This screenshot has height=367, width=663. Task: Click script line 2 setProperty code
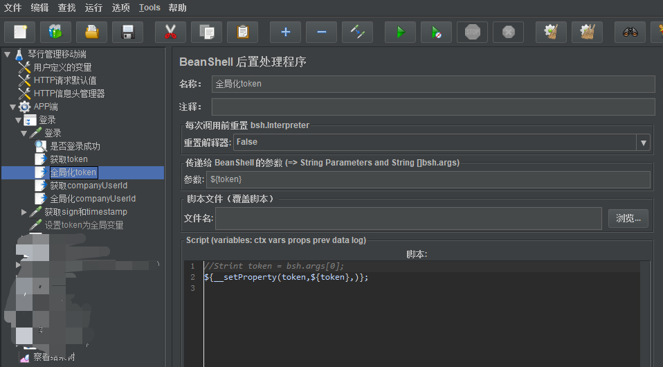(287, 277)
